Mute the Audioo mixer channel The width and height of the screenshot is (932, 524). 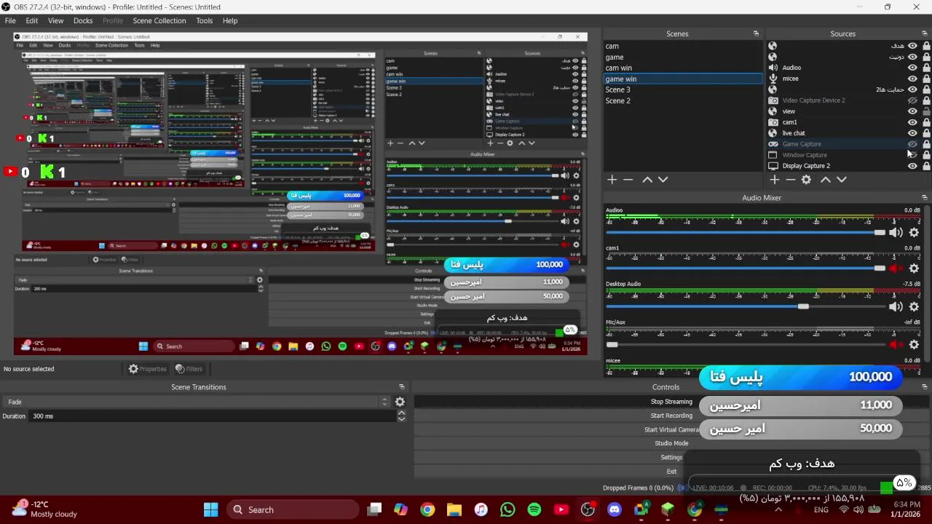(x=896, y=233)
